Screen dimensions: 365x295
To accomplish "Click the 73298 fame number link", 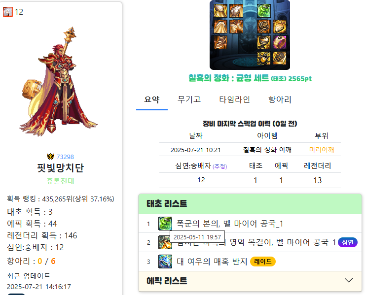I will click(65, 157).
